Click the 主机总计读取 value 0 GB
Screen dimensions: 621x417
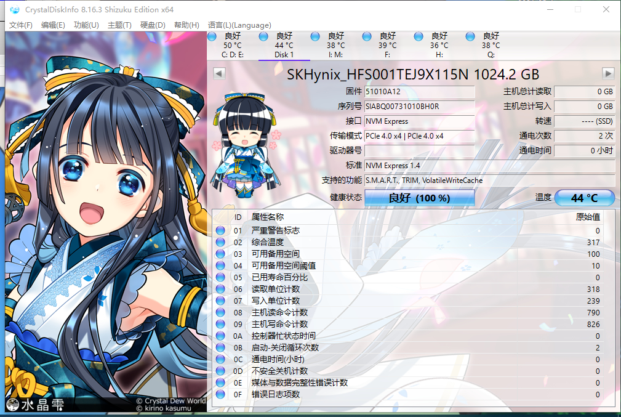click(x=585, y=92)
